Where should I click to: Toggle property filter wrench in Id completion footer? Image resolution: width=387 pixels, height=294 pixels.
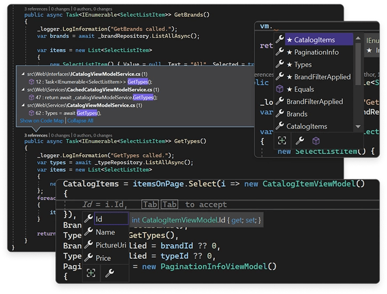[109, 273]
